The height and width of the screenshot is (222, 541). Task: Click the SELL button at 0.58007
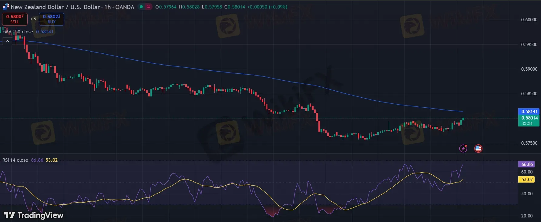(15, 19)
